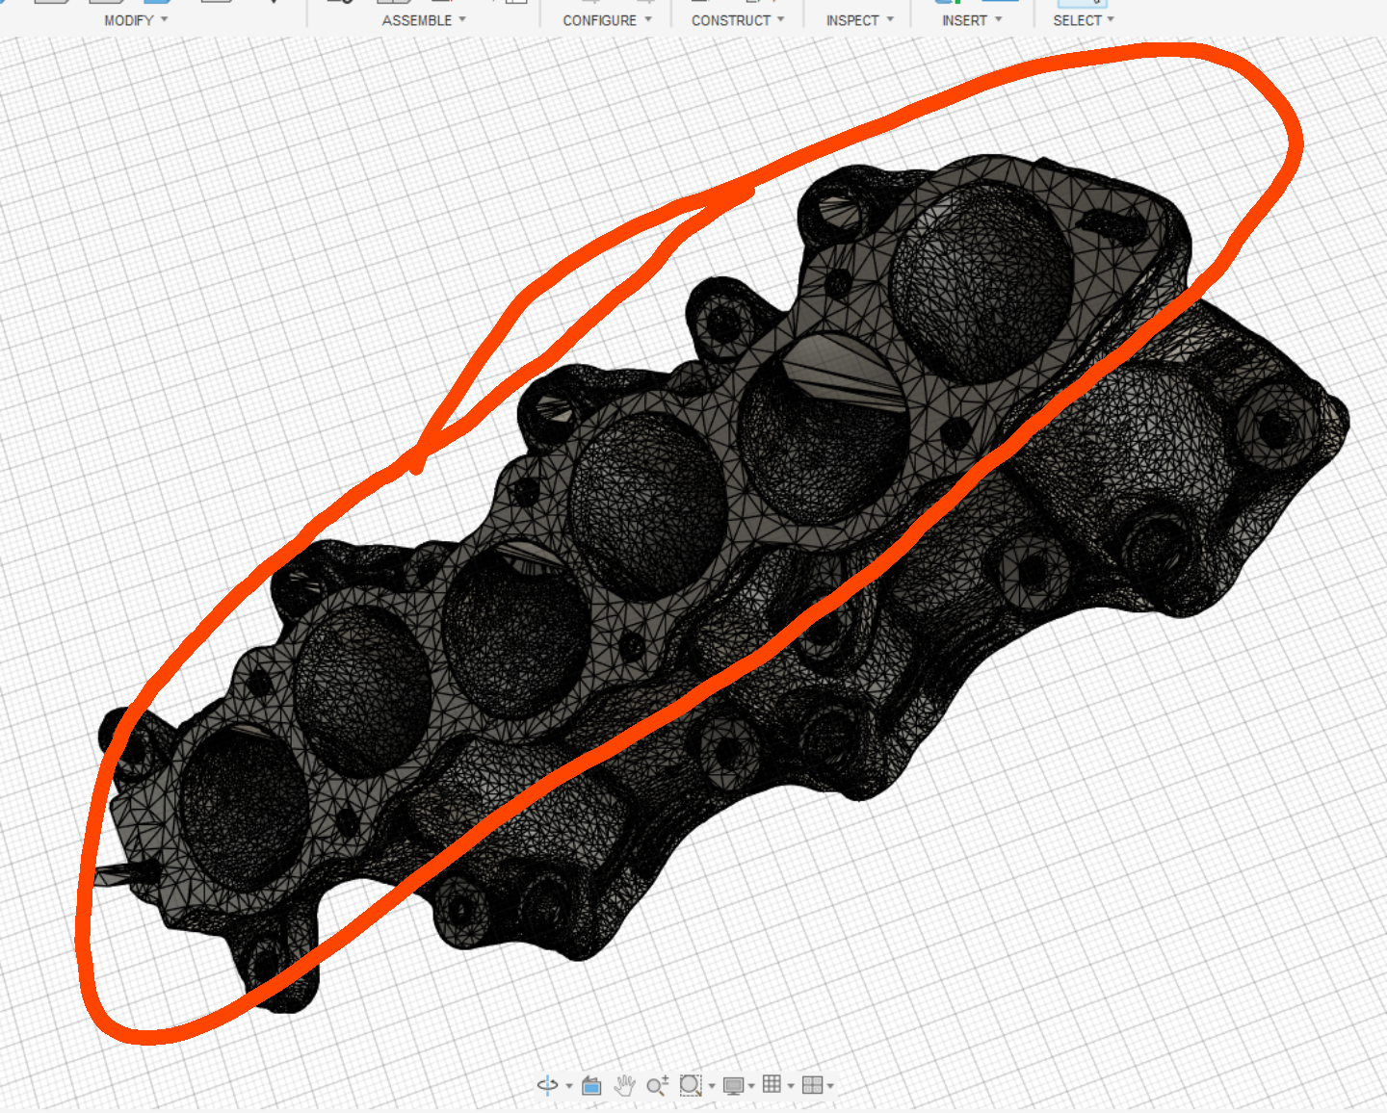Select the Orbit tool
This screenshot has height=1113, width=1387.
547,1085
